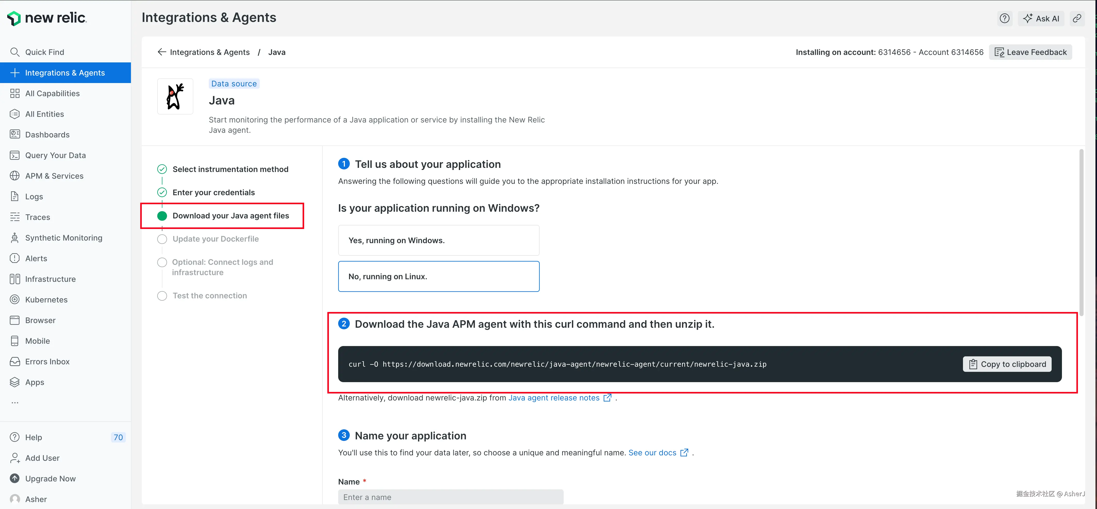This screenshot has width=1097, height=509.
Task: Select 'Yes, running on Windows.' option
Action: (x=438, y=240)
